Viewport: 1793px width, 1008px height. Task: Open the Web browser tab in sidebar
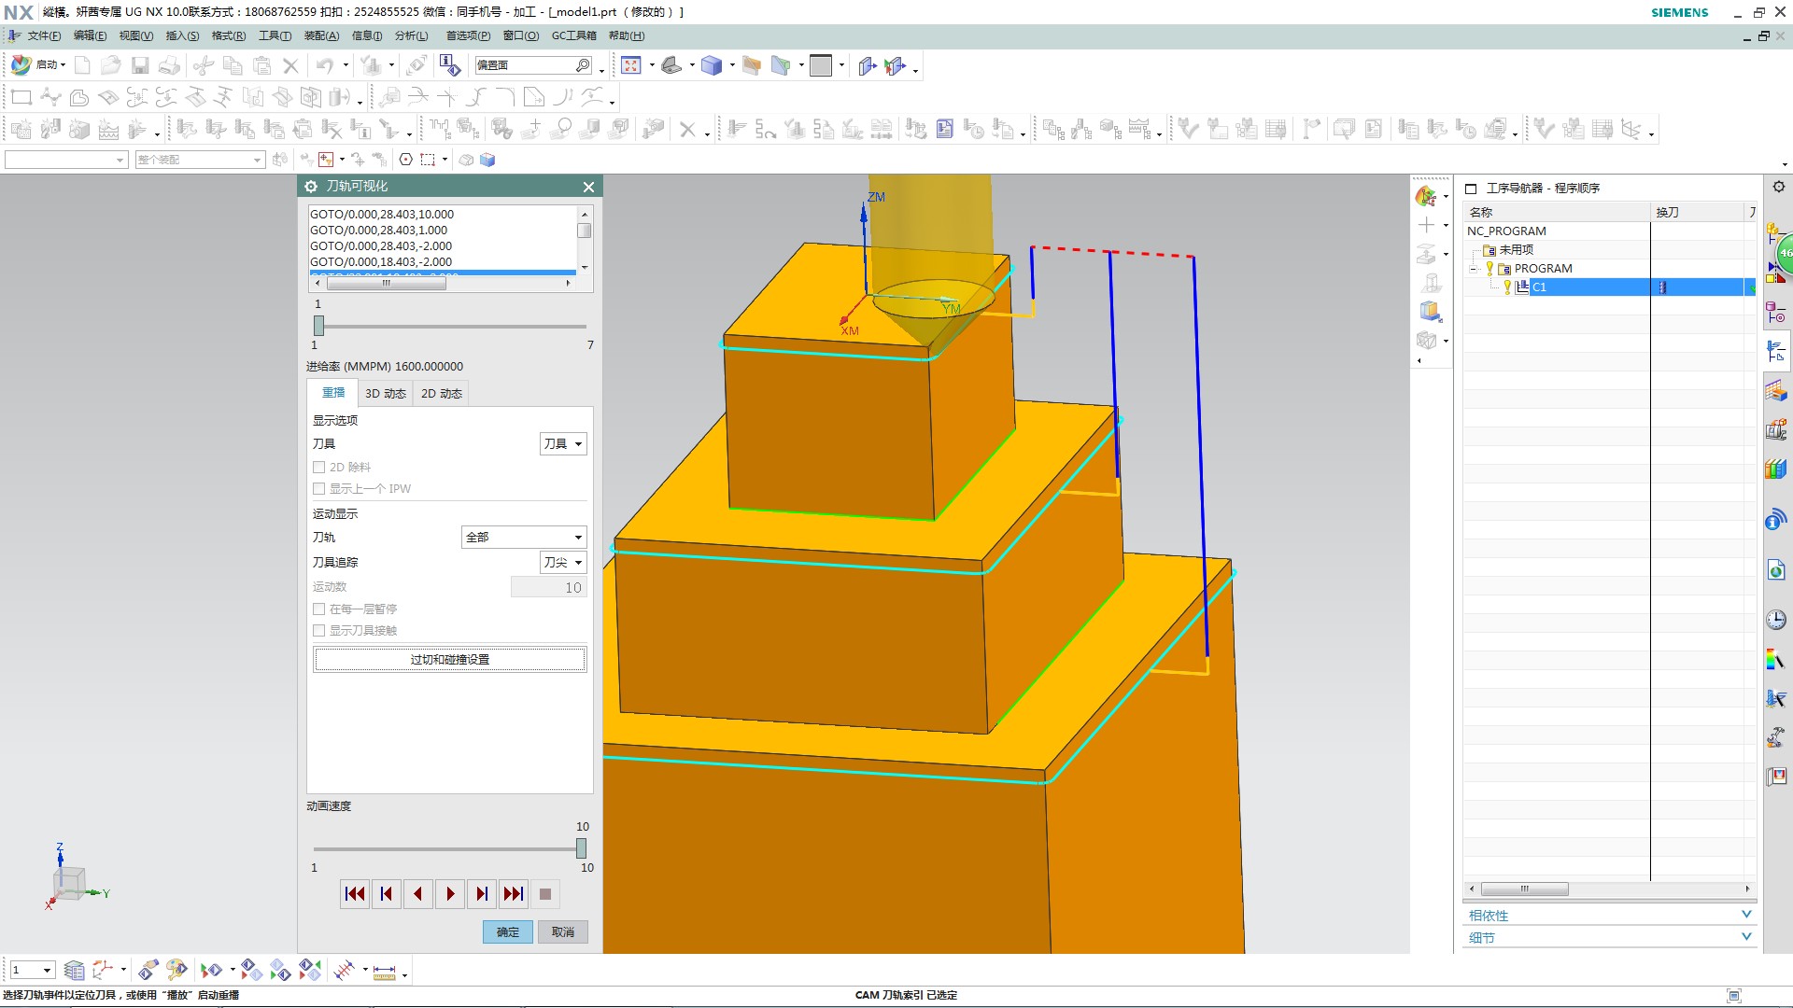1776,570
